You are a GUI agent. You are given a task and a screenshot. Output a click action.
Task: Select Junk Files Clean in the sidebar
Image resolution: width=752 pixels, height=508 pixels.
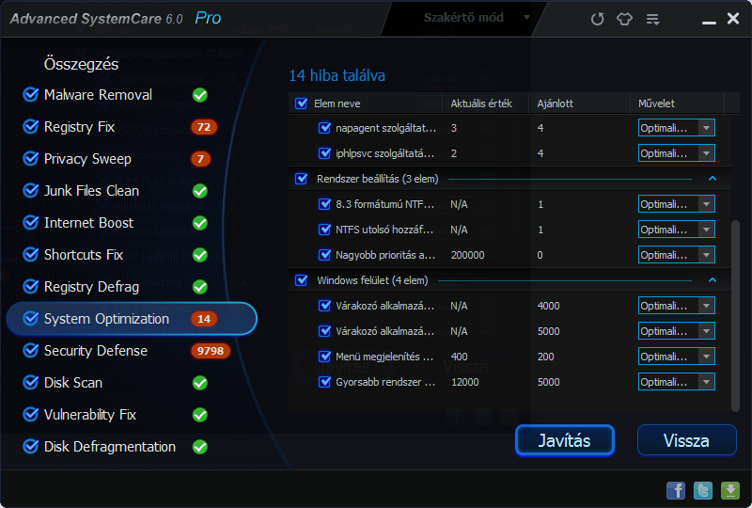(x=91, y=191)
